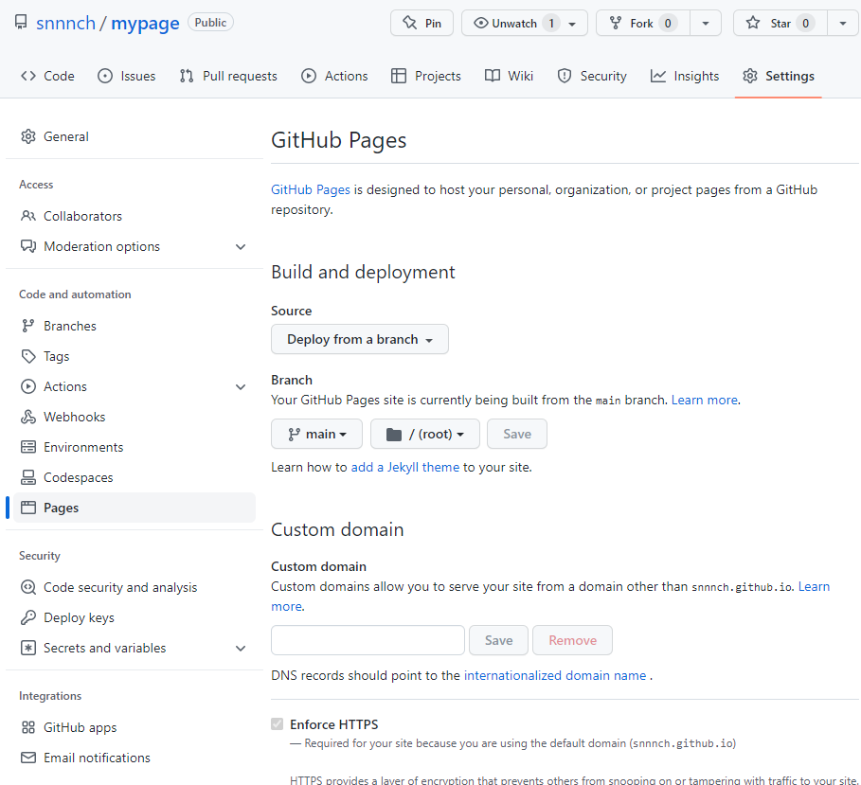Image resolution: width=861 pixels, height=785 pixels.
Task: Click the eye icon in Unwatch button
Action: click(x=481, y=23)
